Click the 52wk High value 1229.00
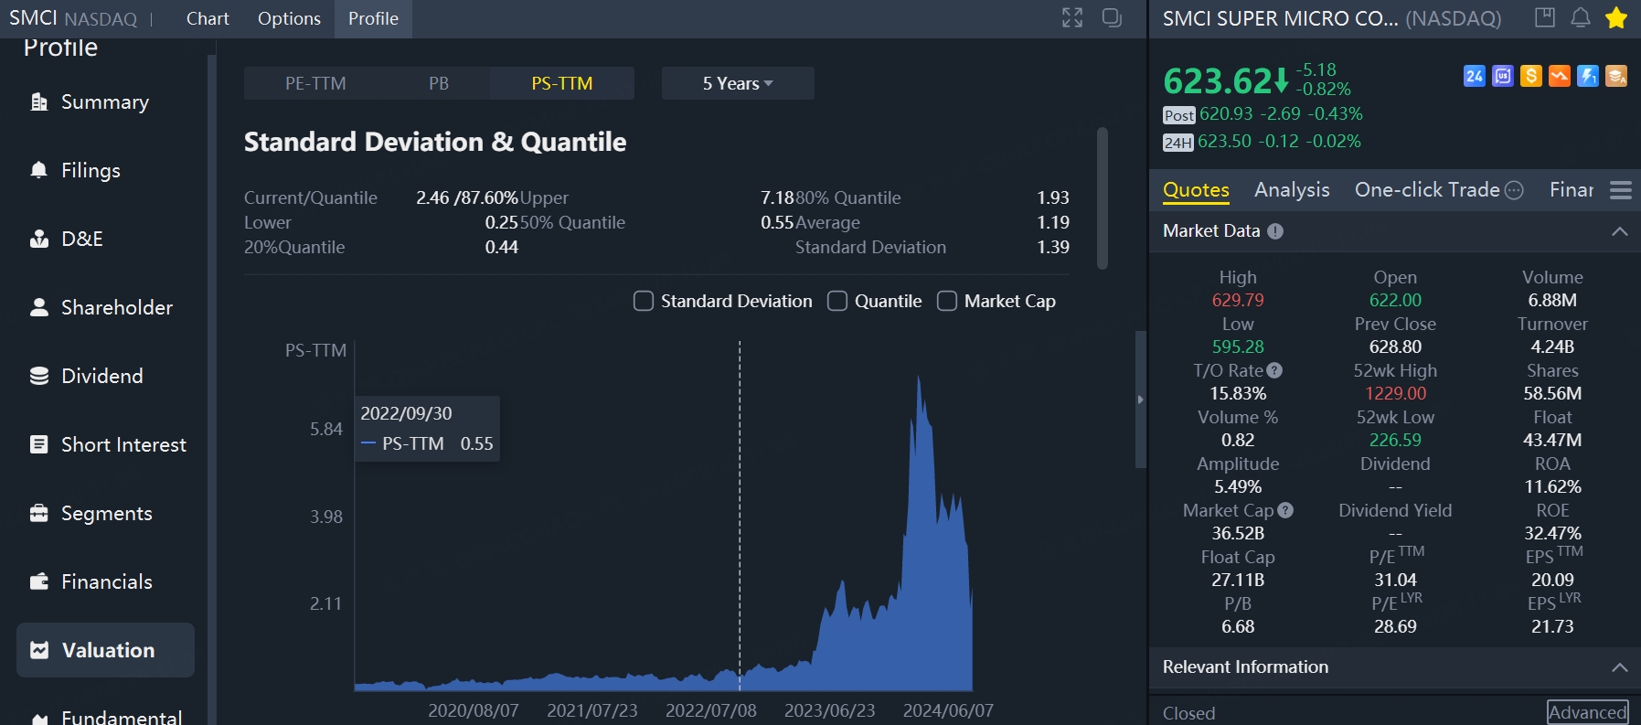Viewport: 1641px width, 725px height. [1395, 393]
